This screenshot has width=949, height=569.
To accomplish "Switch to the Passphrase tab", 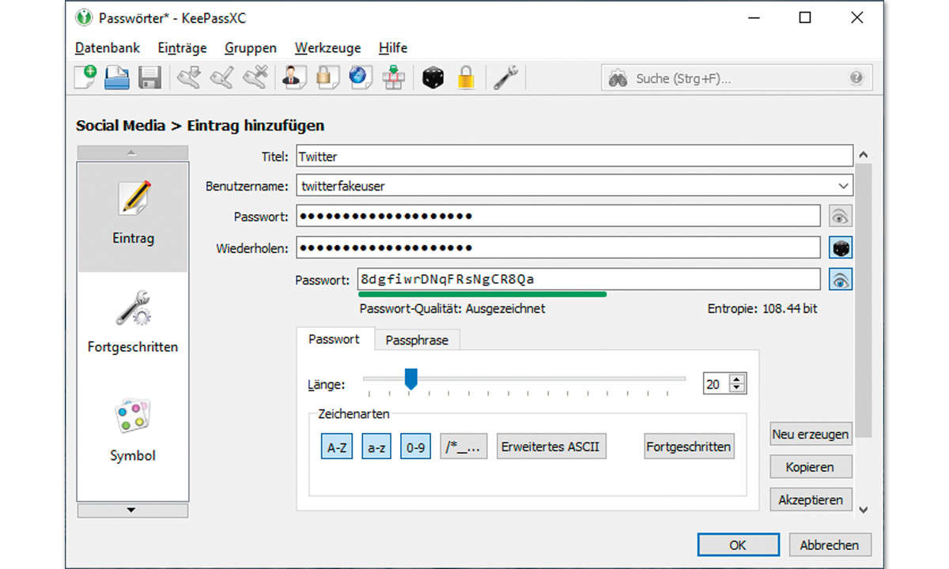I will click(417, 341).
